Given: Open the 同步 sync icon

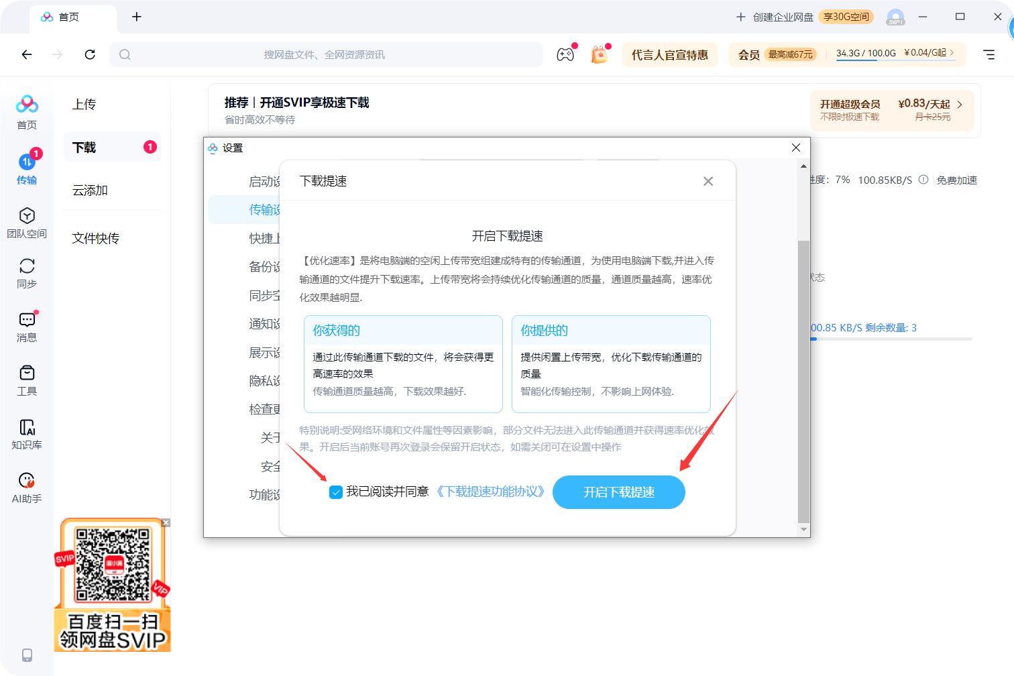Looking at the screenshot, I should point(27,274).
